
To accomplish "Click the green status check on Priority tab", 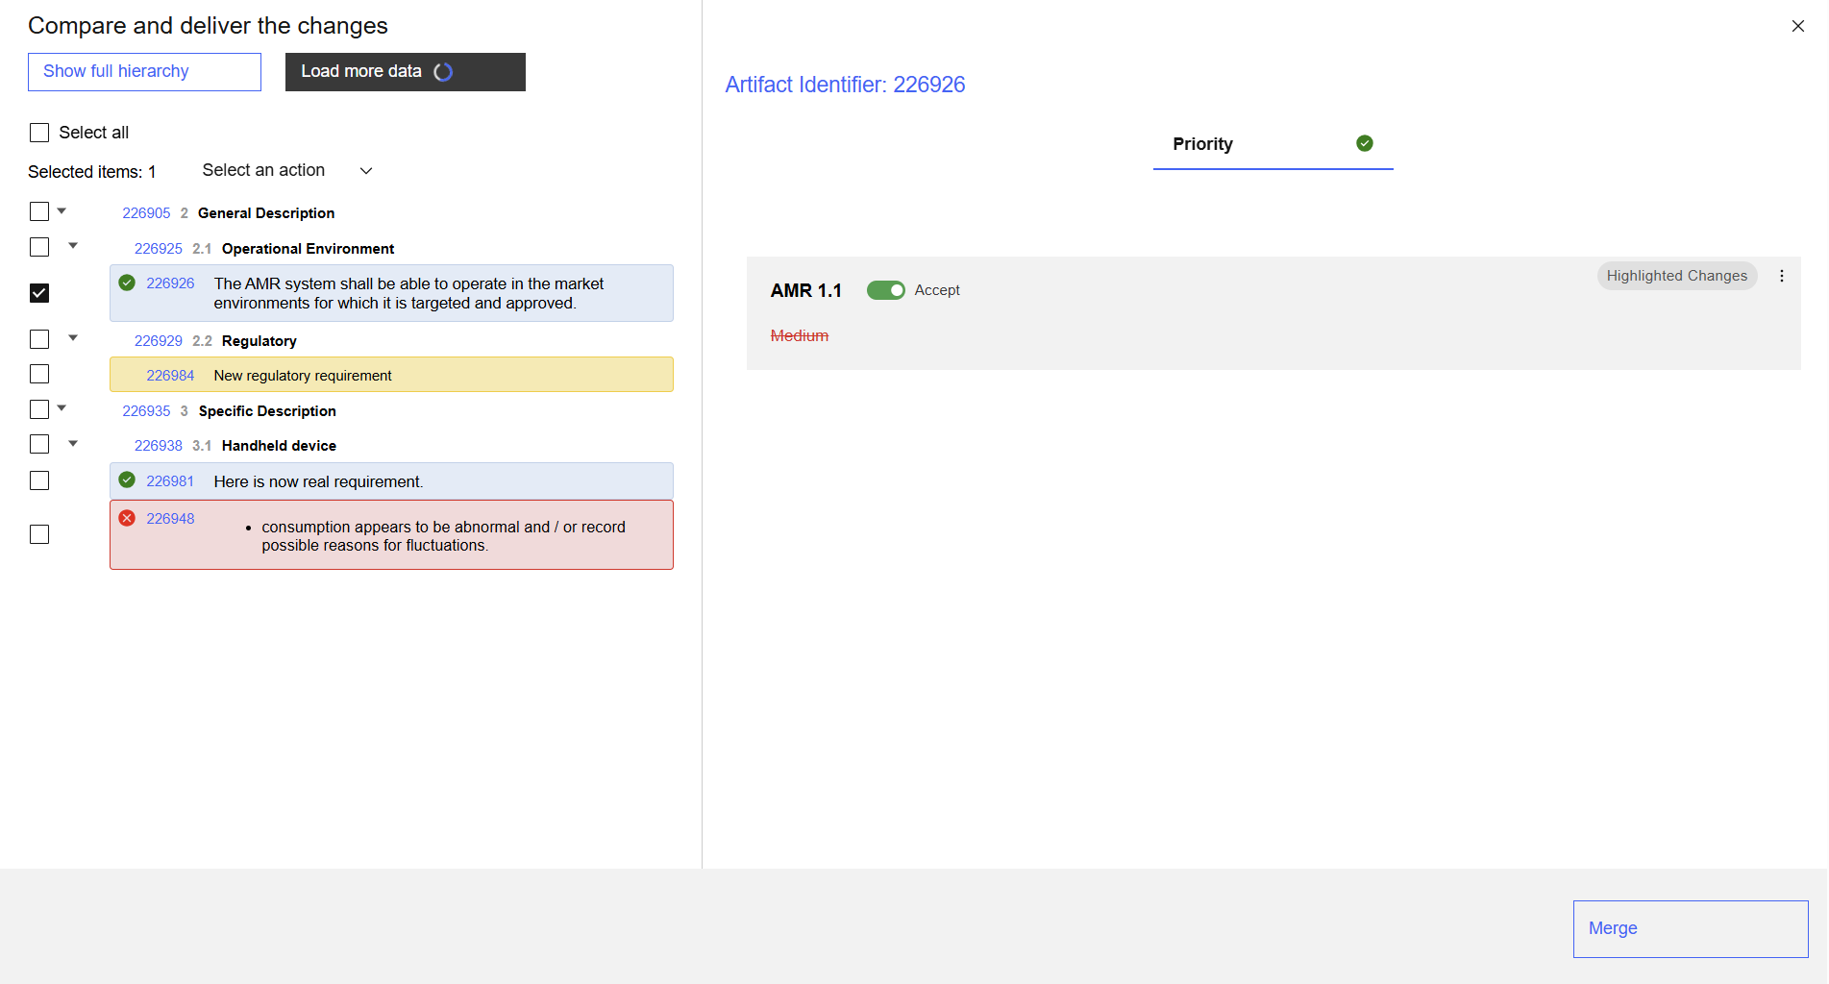I will coord(1364,143).
